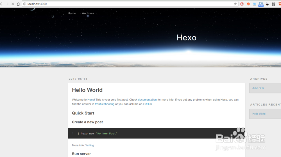The image size is (281, 157).
Task: Bookmark this page with the star
Action: [x=235, y=4]
